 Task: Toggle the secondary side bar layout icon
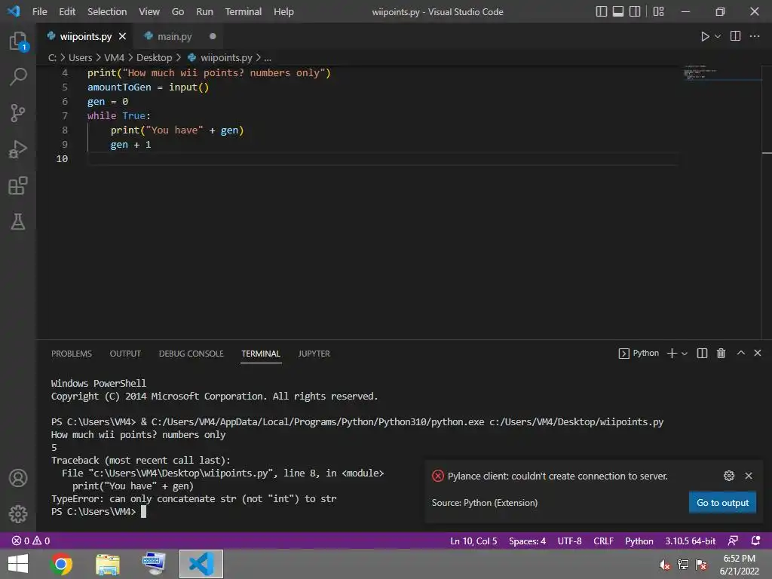635,11
